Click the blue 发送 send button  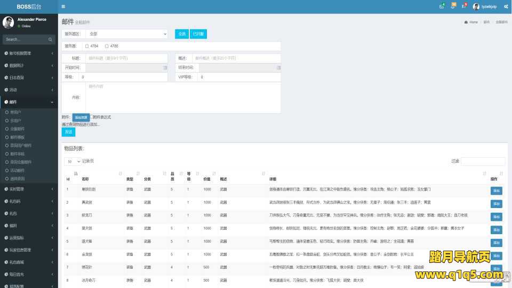(x=68, y=132)
